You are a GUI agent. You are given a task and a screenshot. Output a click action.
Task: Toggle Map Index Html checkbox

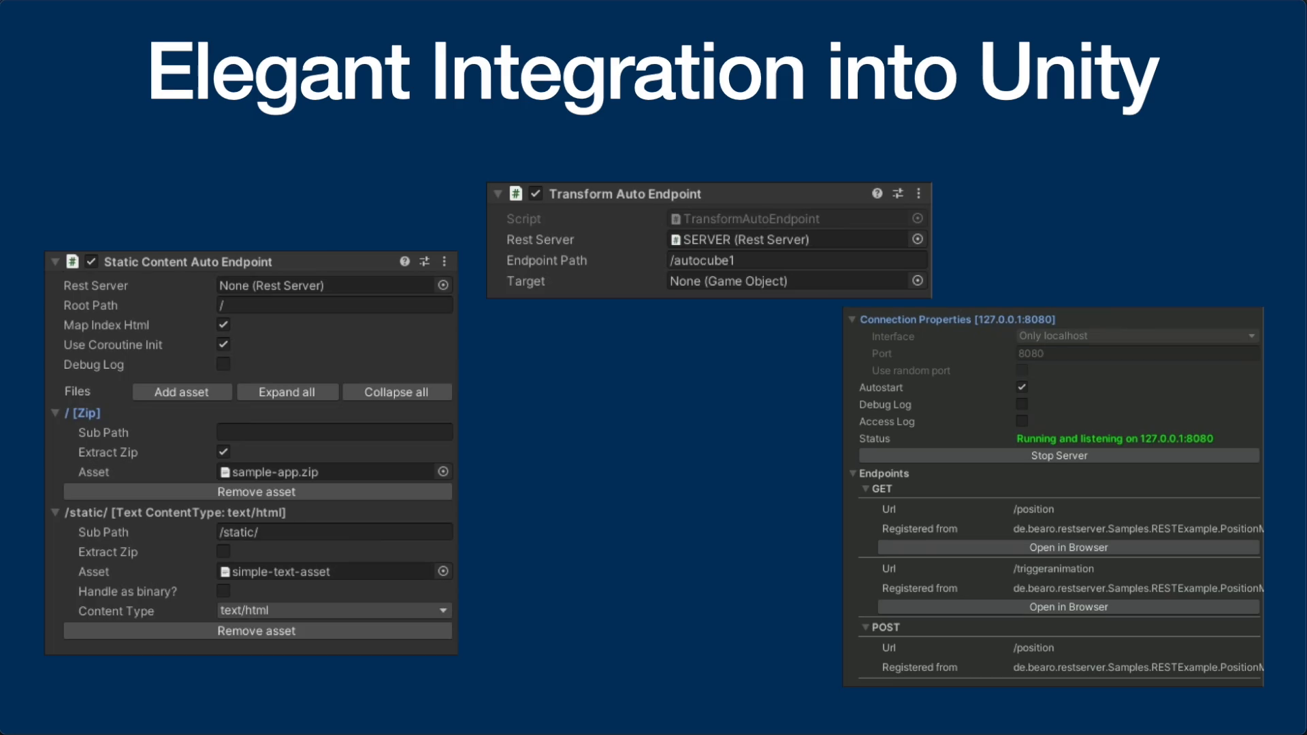(x=223, y=325)
